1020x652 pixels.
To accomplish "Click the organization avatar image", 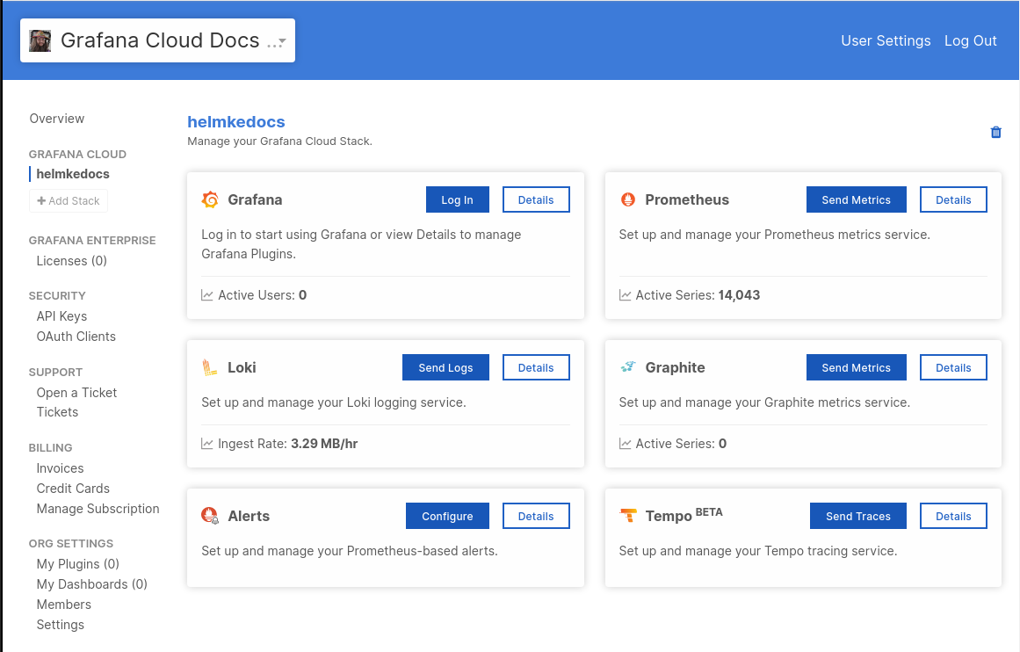I will [40, 40].
